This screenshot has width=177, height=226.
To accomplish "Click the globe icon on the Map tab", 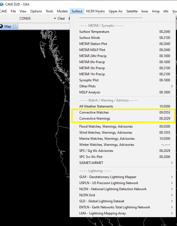I will (2, 26).
